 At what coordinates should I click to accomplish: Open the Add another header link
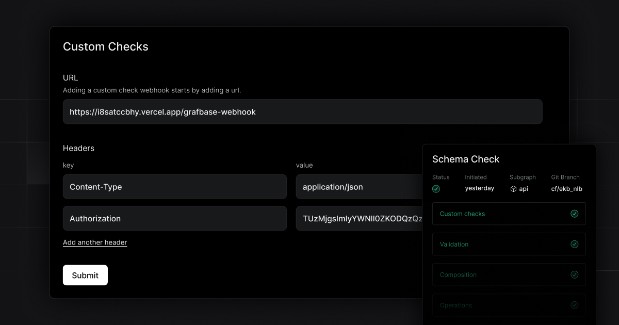(x=95, y=242)
